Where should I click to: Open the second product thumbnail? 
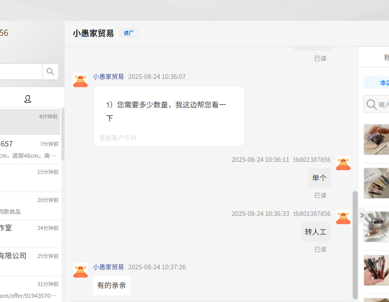(x=377, y=183)
